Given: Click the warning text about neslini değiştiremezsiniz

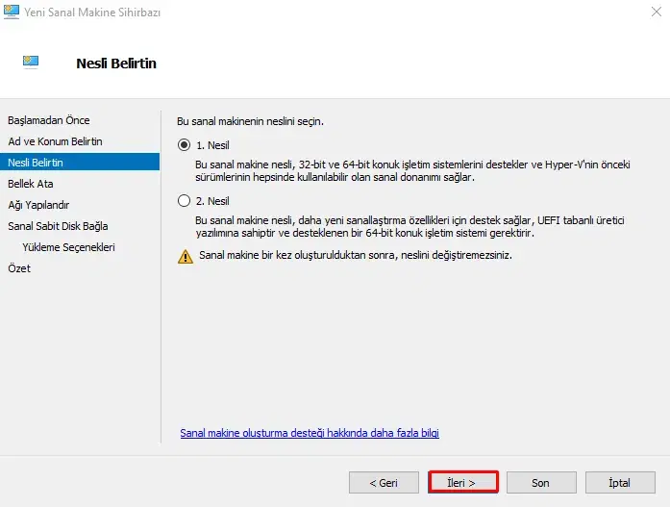Looking at the screenshot, I should click(356, 255).
